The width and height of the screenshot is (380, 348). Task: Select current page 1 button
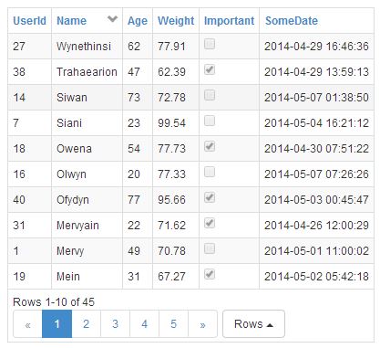coord(56,324)
